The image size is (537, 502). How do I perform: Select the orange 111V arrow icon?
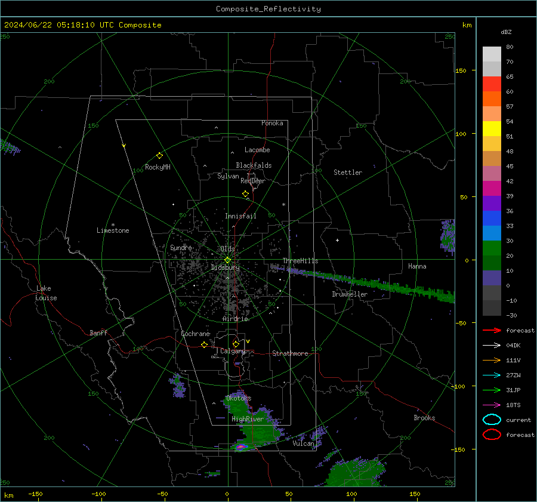click(x=492, y=360)
